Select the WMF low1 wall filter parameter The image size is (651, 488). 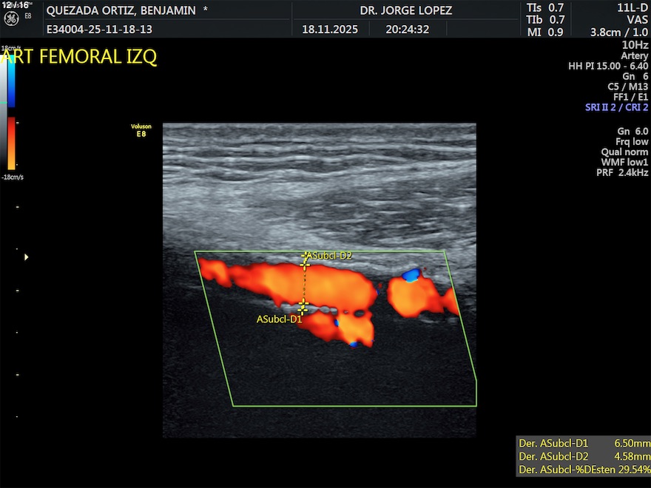tap(624, 162)
